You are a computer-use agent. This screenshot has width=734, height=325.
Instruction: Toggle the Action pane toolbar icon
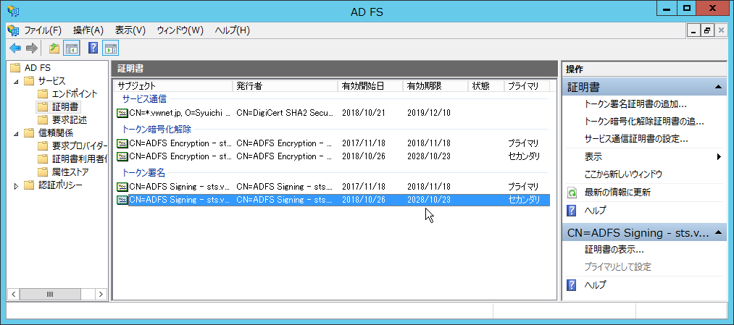click(111, 48)
